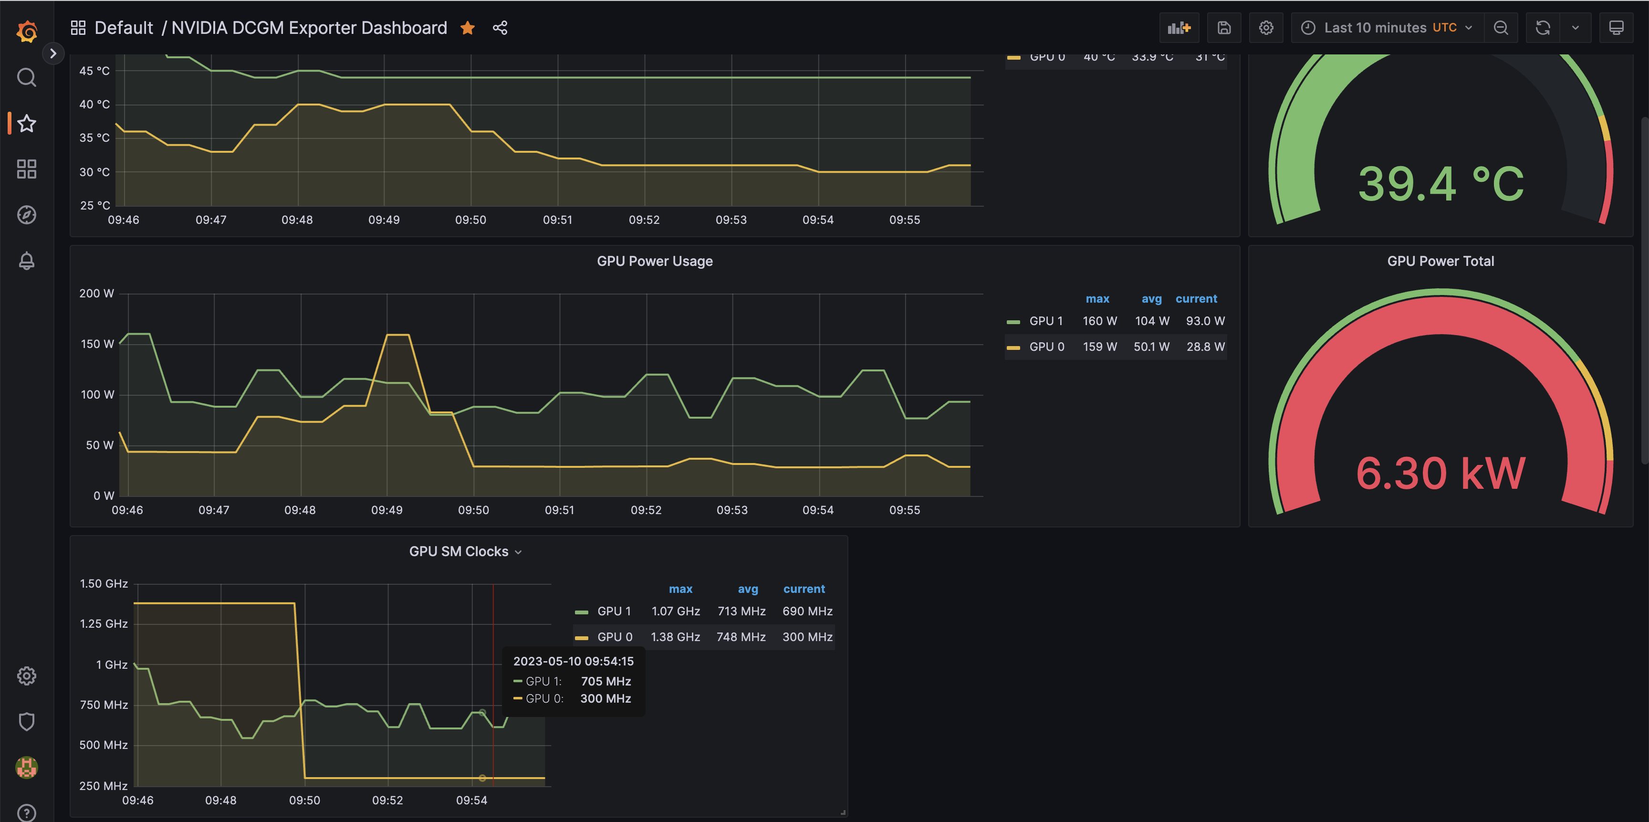Image resolution: width=1649 pixels, height=822 pixels.
Task: Unstar the dashboard with star icon
Action: tap(468, 28)
